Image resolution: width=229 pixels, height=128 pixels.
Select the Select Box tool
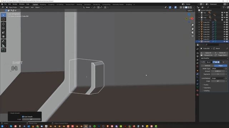click(4, 15)
